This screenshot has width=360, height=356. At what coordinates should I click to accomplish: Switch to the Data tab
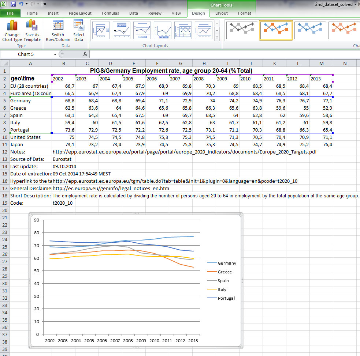[134, 13]
